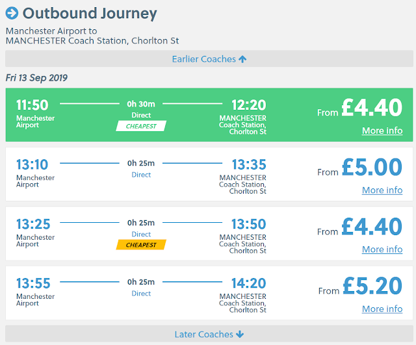416x345 pixels.
Task: Click the white CHEAPEST badge on green card
Action: (x=141, y=126)
